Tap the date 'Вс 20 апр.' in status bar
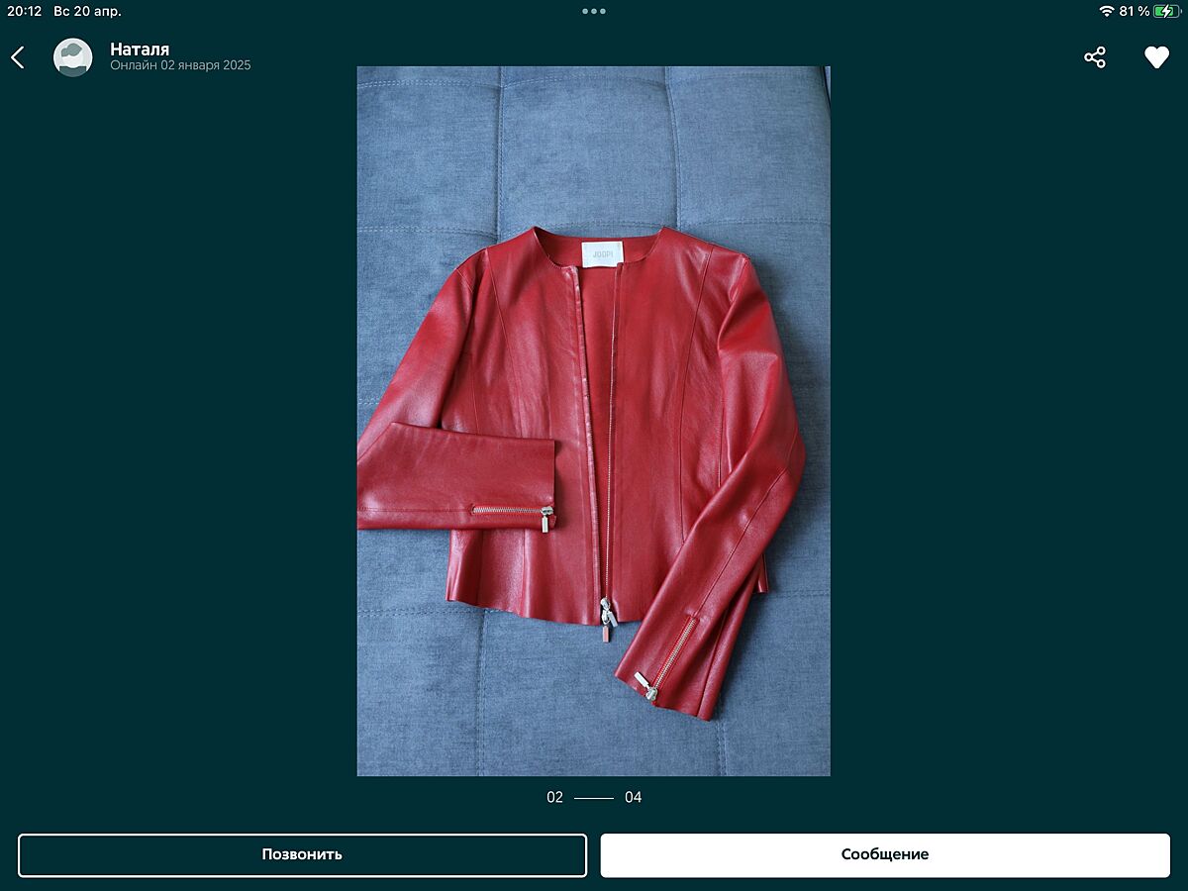This screenshot has height=891, width=1188. point(87,11)
